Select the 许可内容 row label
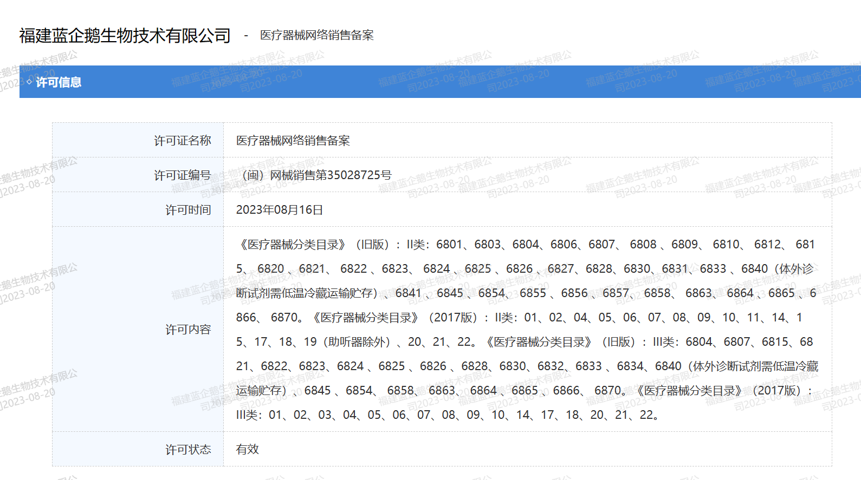Image resolution: width=861 pixels, height=480 pixels. 187,330
